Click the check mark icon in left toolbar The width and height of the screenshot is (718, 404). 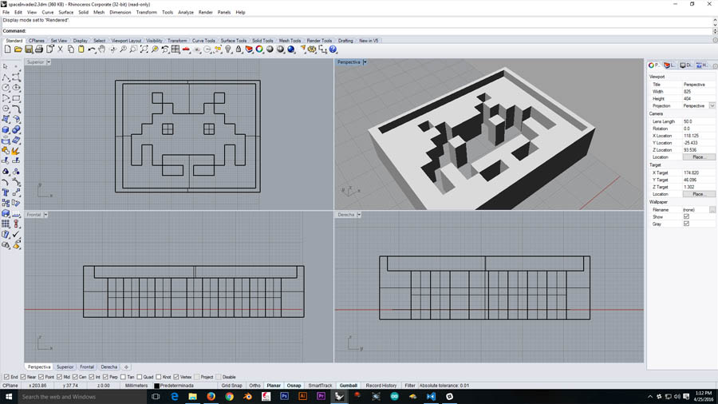tap(16, 235)
